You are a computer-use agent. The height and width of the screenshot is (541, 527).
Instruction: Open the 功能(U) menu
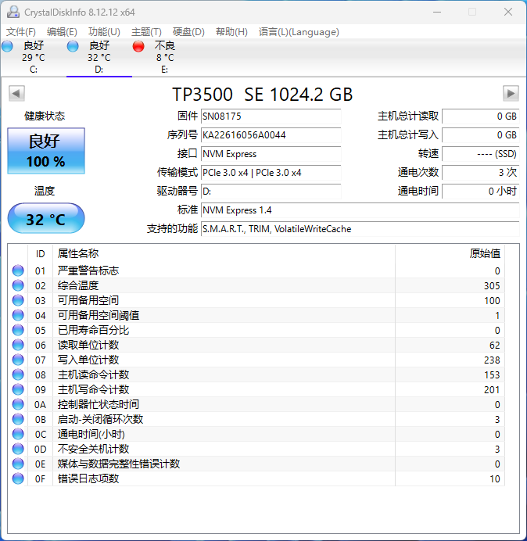104,32
